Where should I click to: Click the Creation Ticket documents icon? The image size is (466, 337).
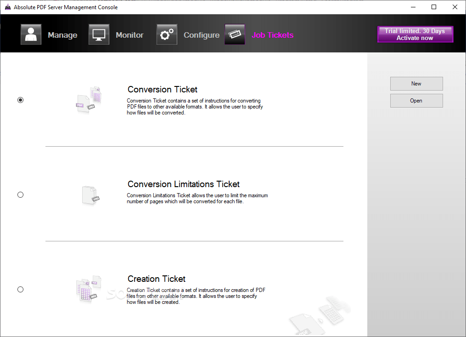[89, 289]
